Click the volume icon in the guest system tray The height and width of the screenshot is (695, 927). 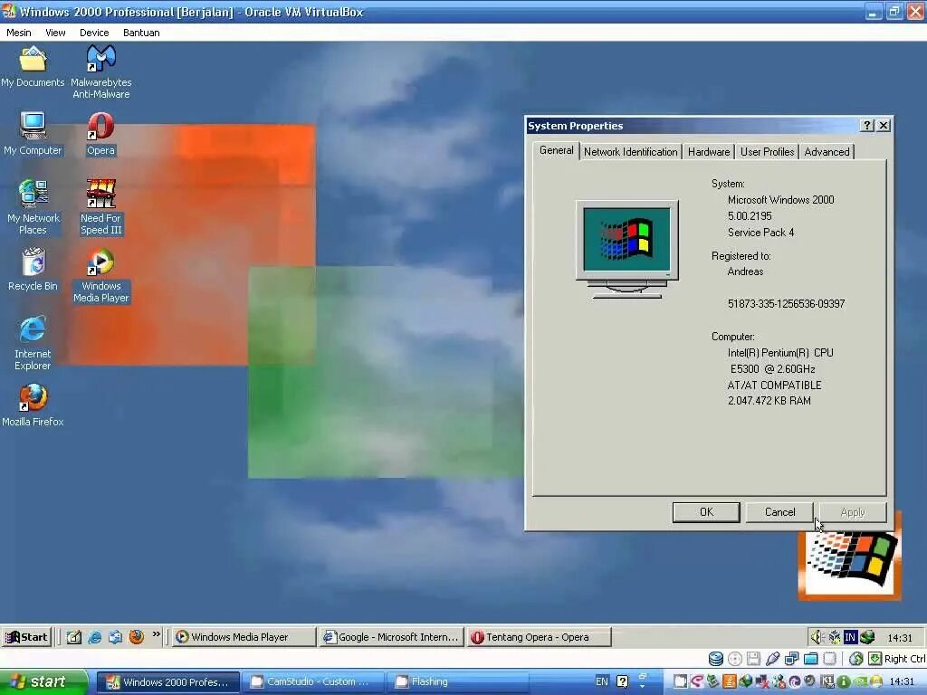[x=816, y=637]
